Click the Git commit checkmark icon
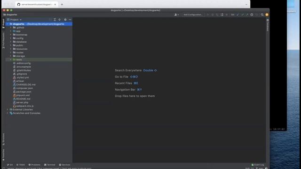This screenshot has width=301, height=169. (x=243, y=15)
